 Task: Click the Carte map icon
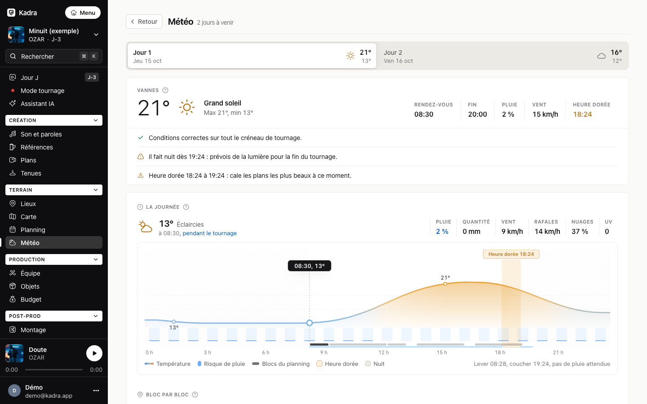pyautogui.click(x=13, y=216)
